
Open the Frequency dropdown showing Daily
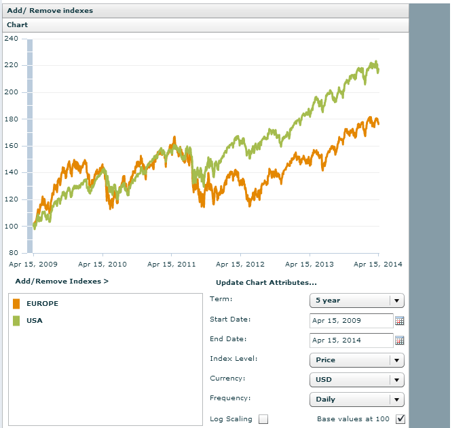point(357,400)
